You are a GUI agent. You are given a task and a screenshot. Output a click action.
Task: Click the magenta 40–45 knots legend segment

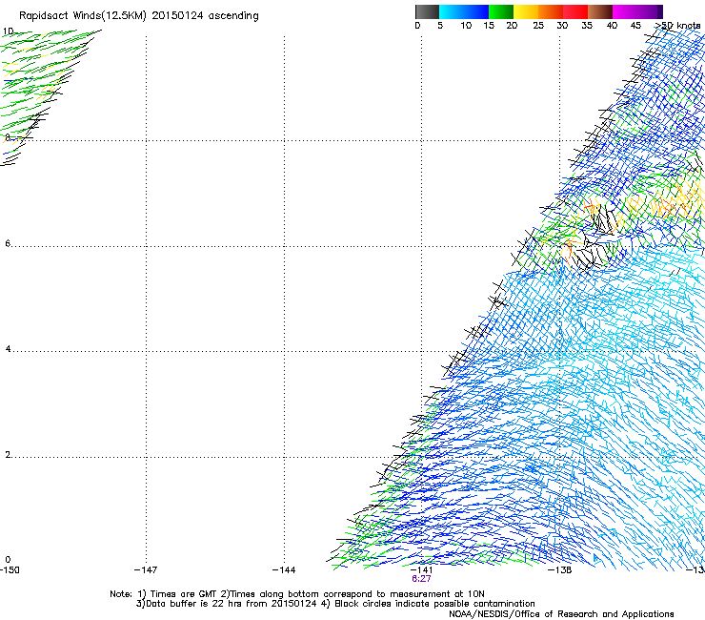coord(625,11)
